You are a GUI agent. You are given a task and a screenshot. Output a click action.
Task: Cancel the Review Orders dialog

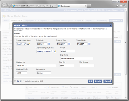click(108, 81)
